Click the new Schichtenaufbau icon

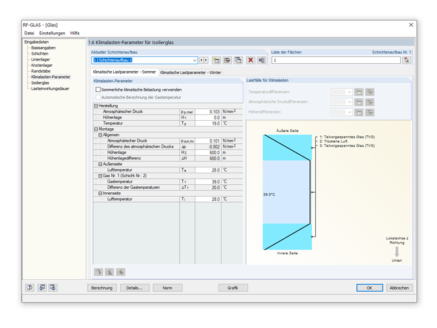point(216,60)
